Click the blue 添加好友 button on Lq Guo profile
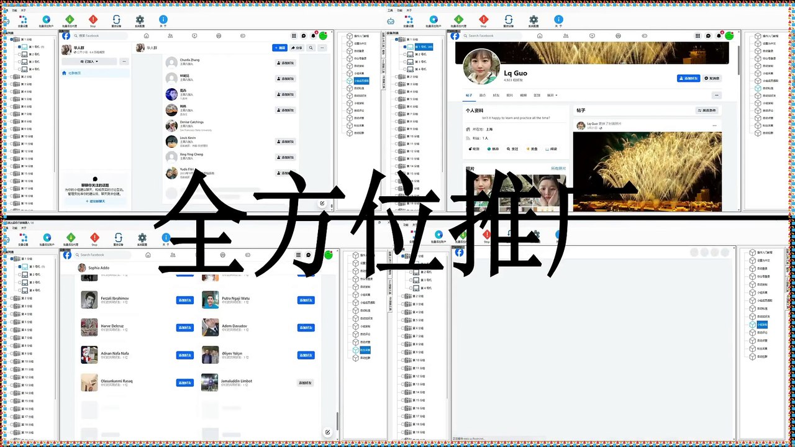795x447 pixels. (x=688, y=78)
